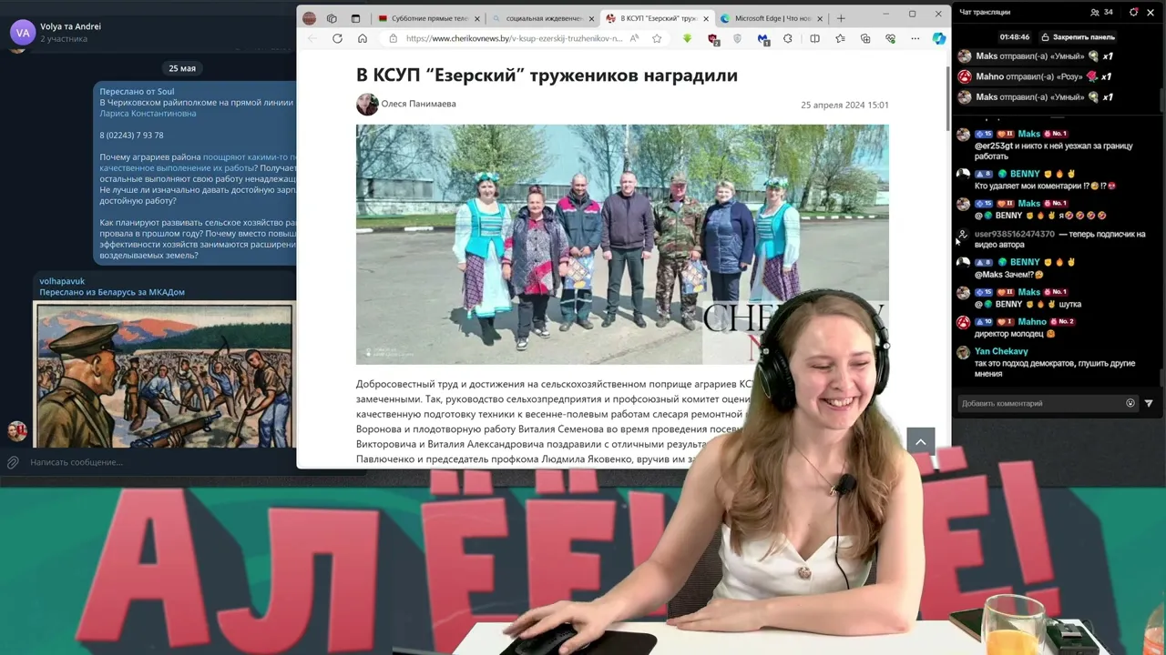Open the Favorites list icon
The width and height of the screenshot is (1166, 655).
pos(840,38)
